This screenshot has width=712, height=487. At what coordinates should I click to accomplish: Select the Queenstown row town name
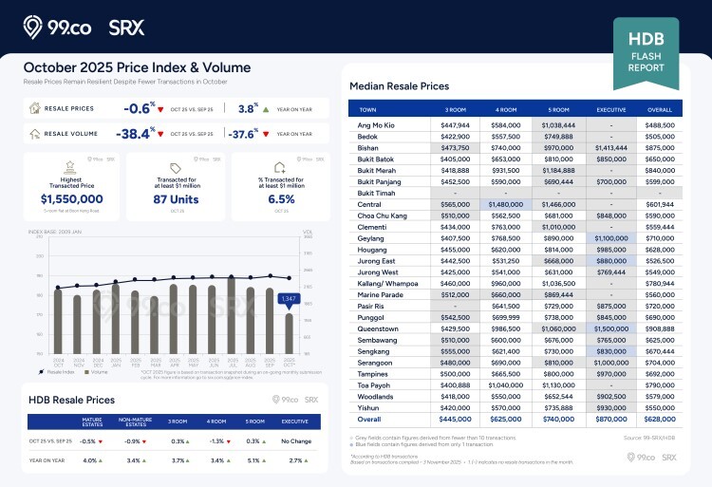point(378,328)
